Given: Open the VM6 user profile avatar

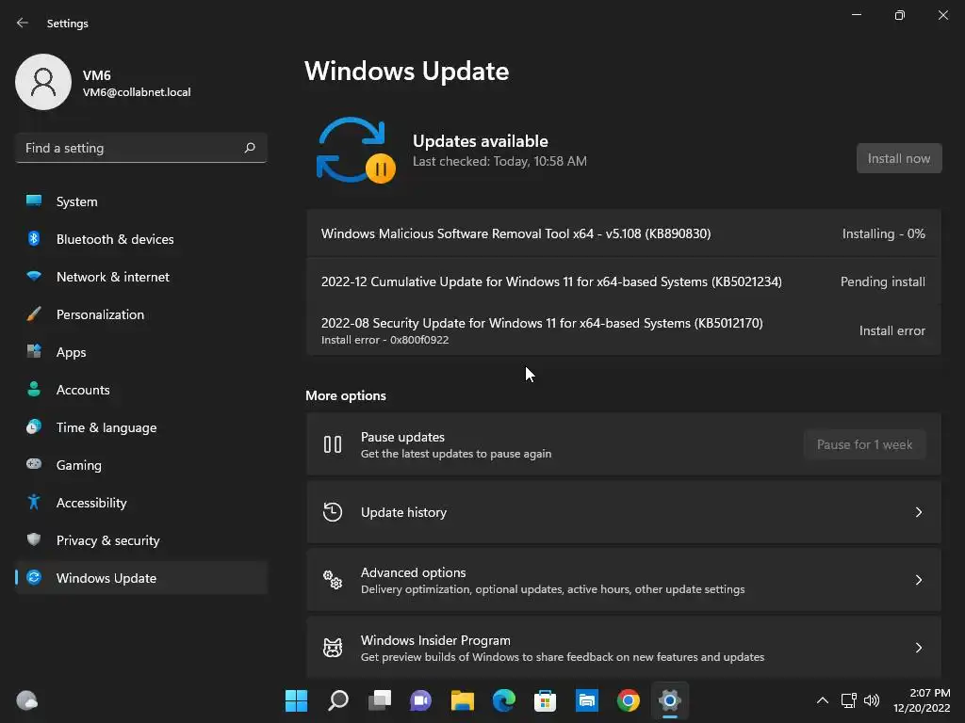Looking at the screenshot, I should (x=43, y=82).
